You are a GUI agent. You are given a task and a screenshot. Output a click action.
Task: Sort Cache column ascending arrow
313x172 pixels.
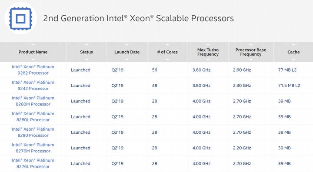(293, 45)
